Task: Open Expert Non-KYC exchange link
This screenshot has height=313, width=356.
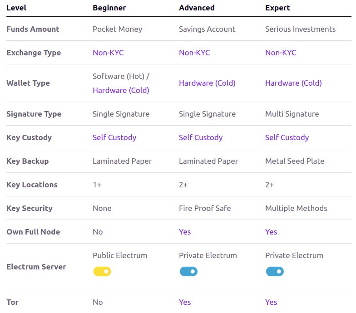Action: click(281, 53)
